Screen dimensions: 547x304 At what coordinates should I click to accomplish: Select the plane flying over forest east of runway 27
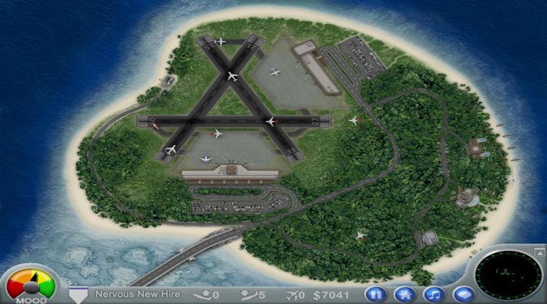click(354, 120)
